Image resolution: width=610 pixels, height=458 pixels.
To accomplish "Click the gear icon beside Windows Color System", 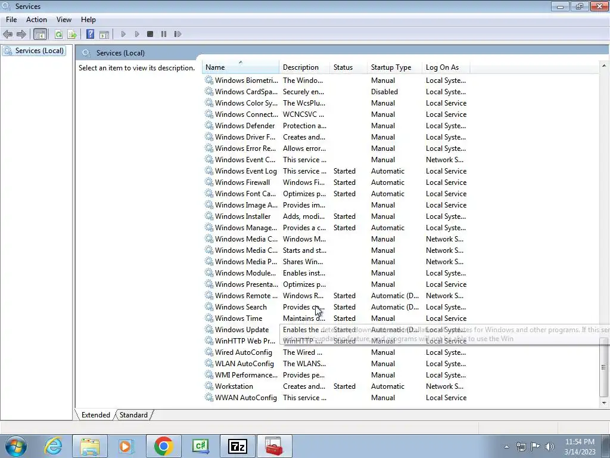I will click(209, 103).
